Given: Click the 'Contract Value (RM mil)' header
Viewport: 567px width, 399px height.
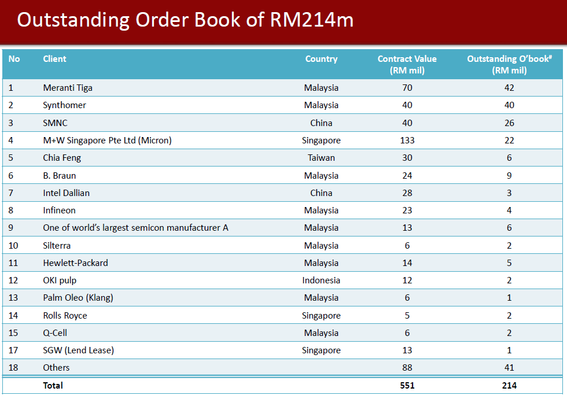Looking at the screenshot, I should click(407, 65).
